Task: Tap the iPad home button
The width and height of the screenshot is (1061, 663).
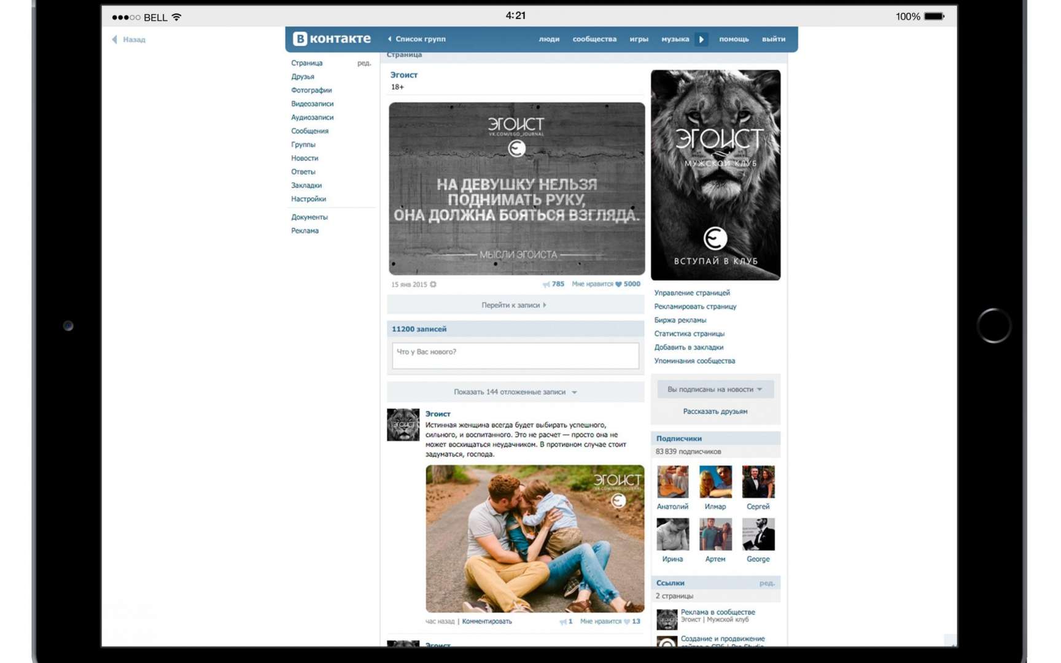Action: coord(993,325)
